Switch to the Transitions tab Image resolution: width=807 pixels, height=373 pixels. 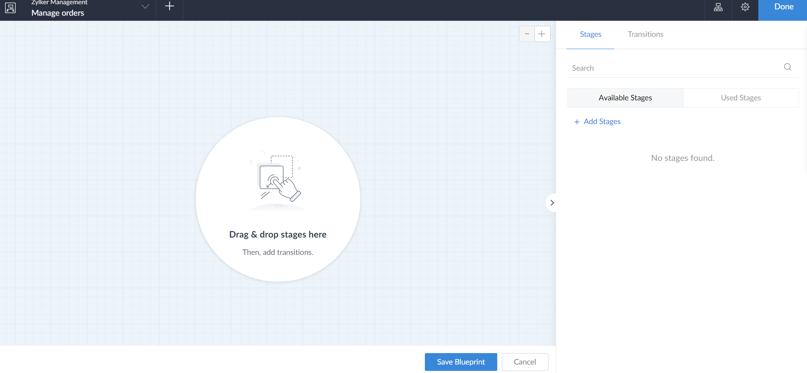[x=645, y=34]
